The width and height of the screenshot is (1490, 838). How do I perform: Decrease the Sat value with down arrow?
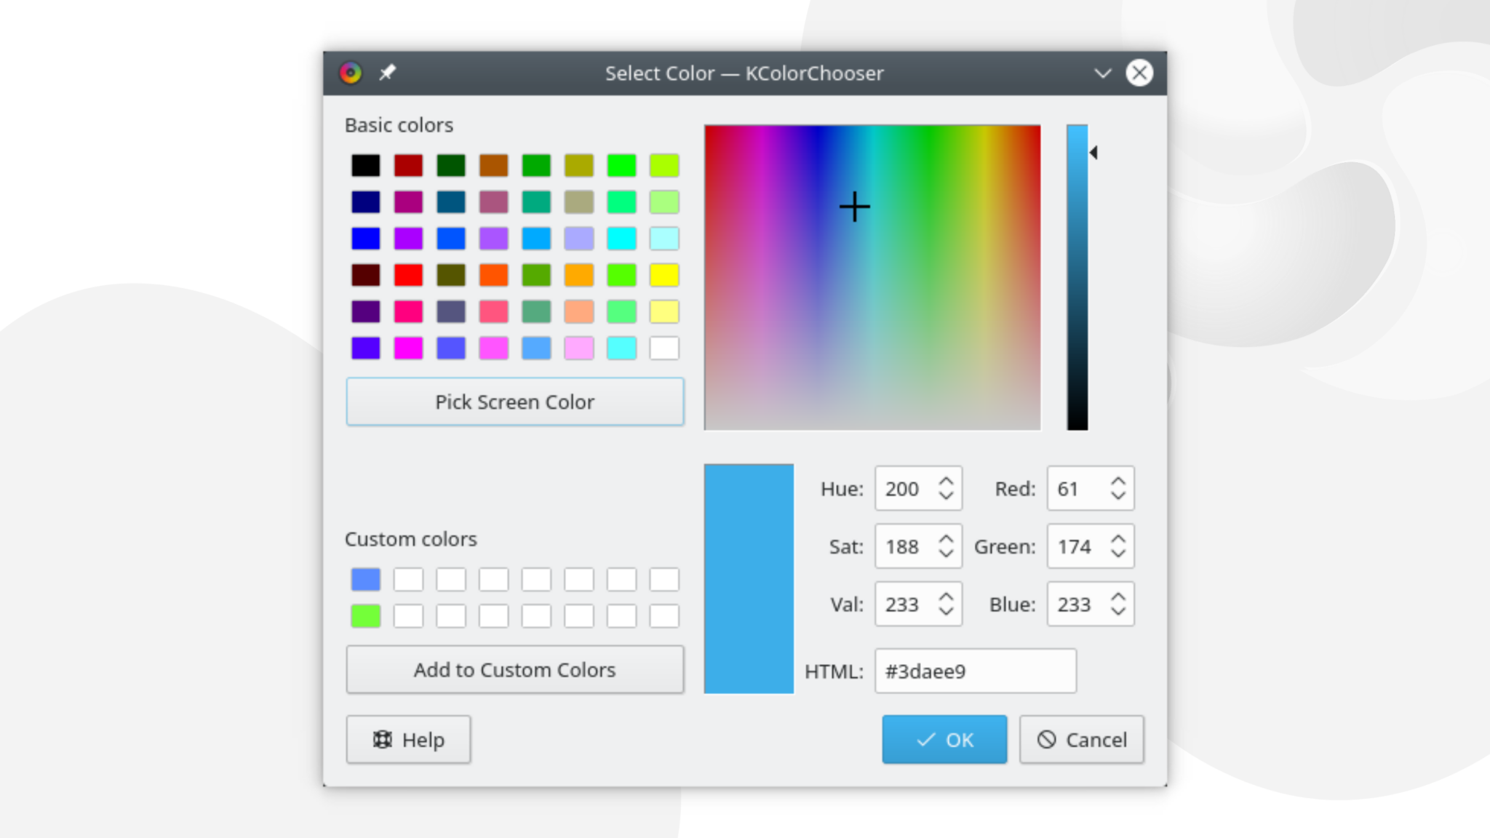click(946, 554)
